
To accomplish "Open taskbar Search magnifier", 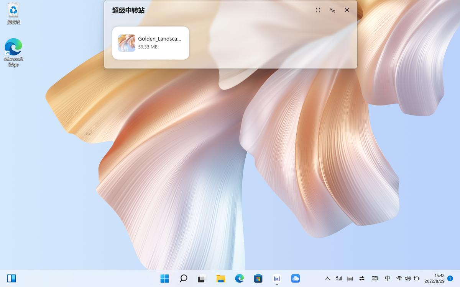I will pos(183,278).
